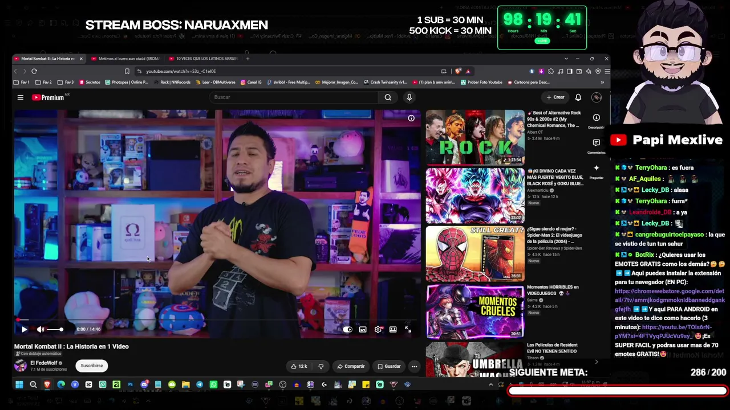
Task: Open Photoshop from the taskbar
Action: 130,385
